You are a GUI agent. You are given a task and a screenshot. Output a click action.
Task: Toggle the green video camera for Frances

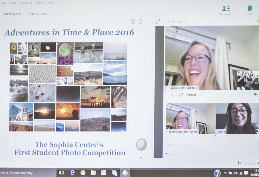click(255, 94)
